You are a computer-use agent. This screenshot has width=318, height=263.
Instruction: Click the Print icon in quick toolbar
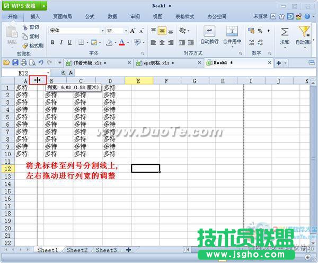click(x=24, y=63)
